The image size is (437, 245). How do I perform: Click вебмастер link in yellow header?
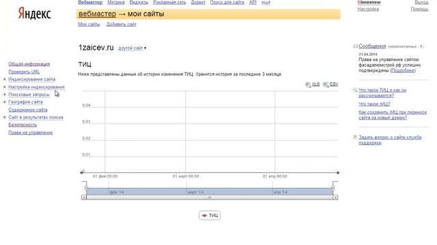97,14
